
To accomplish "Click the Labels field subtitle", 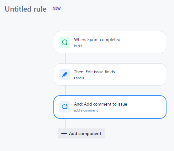I will tap(79, 78).
